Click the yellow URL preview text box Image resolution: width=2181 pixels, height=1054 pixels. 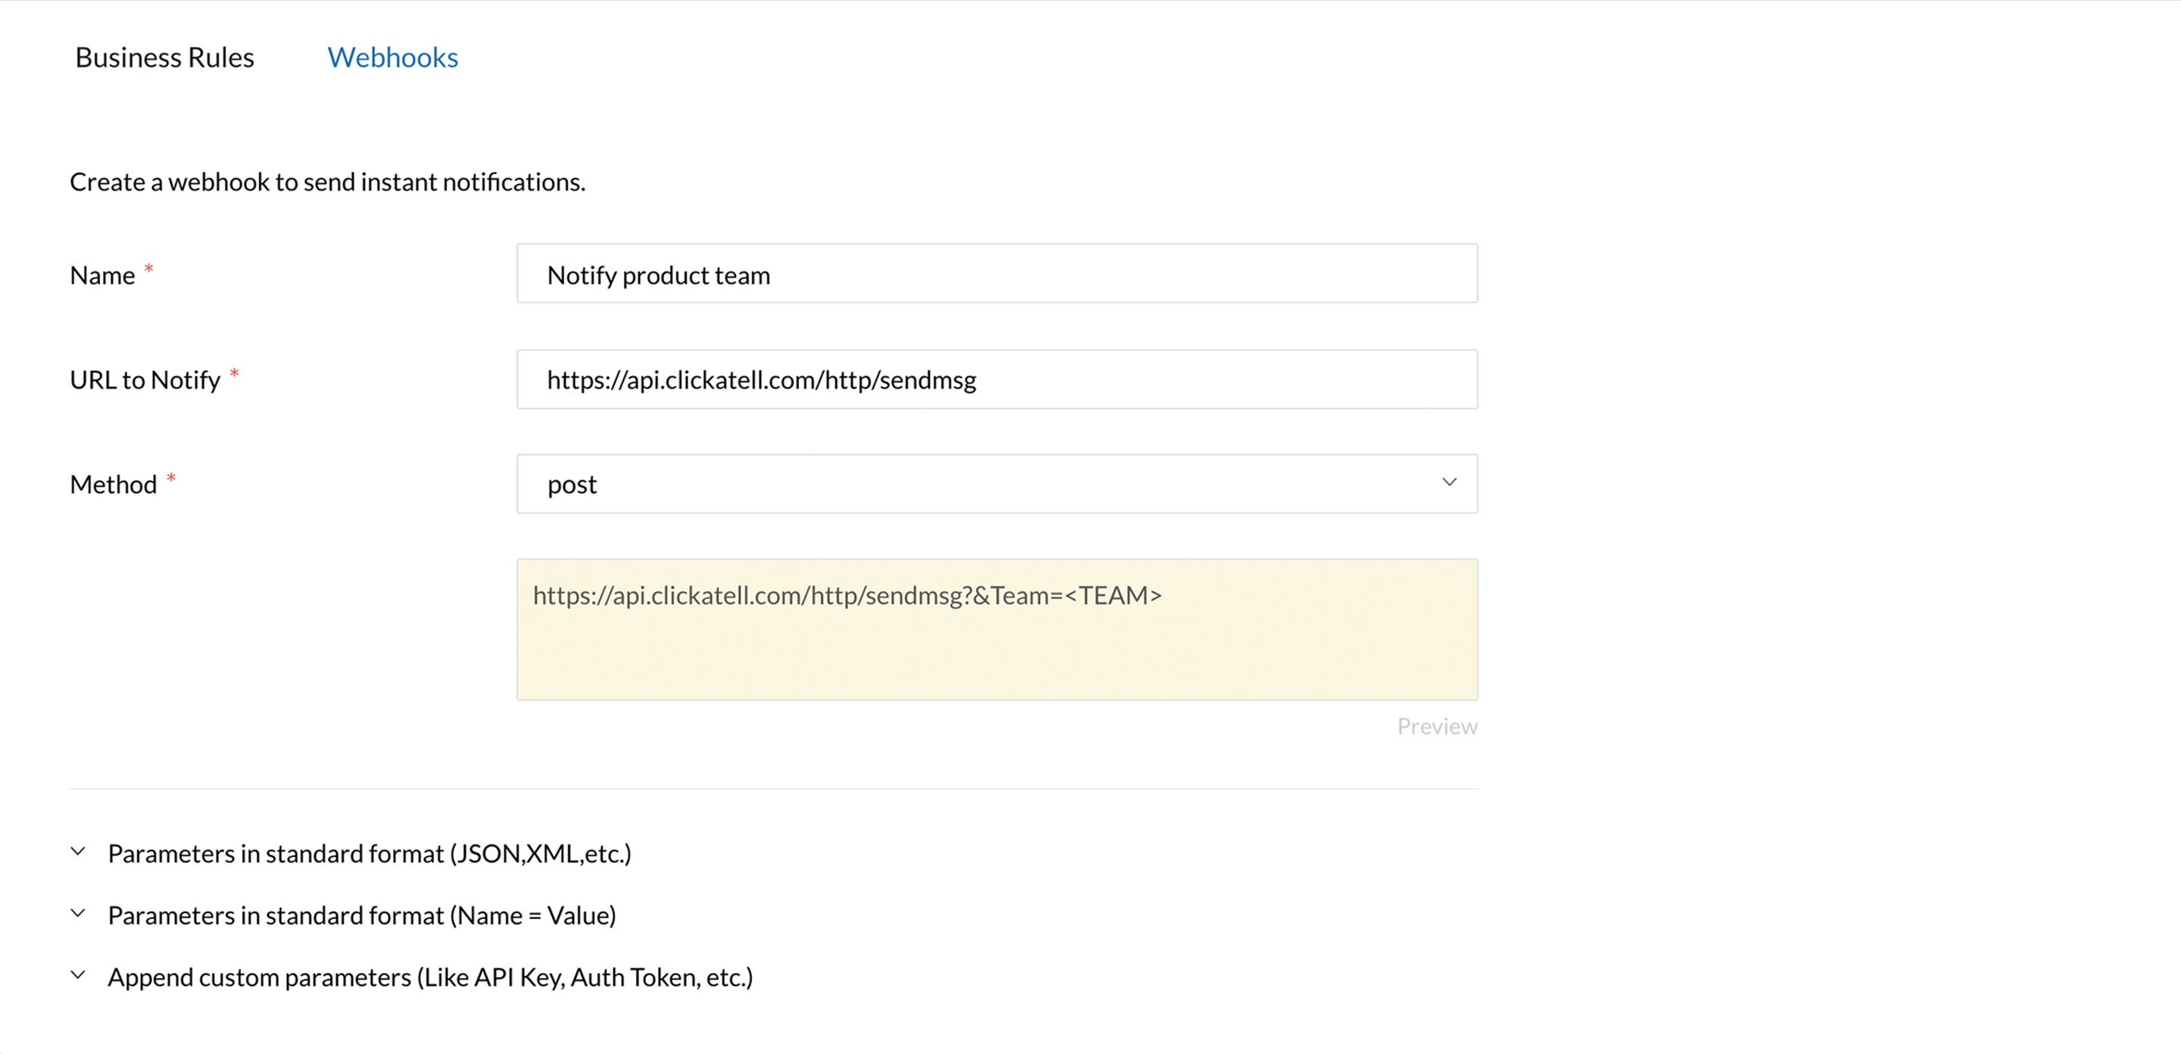(x=997, y=629)
